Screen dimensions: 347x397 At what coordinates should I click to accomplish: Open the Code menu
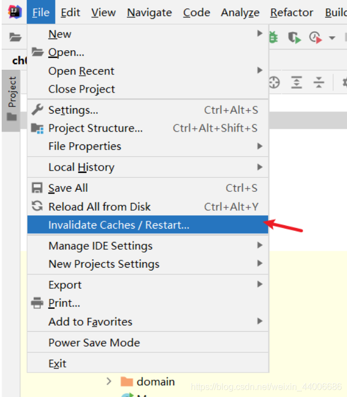pos(196,12)
